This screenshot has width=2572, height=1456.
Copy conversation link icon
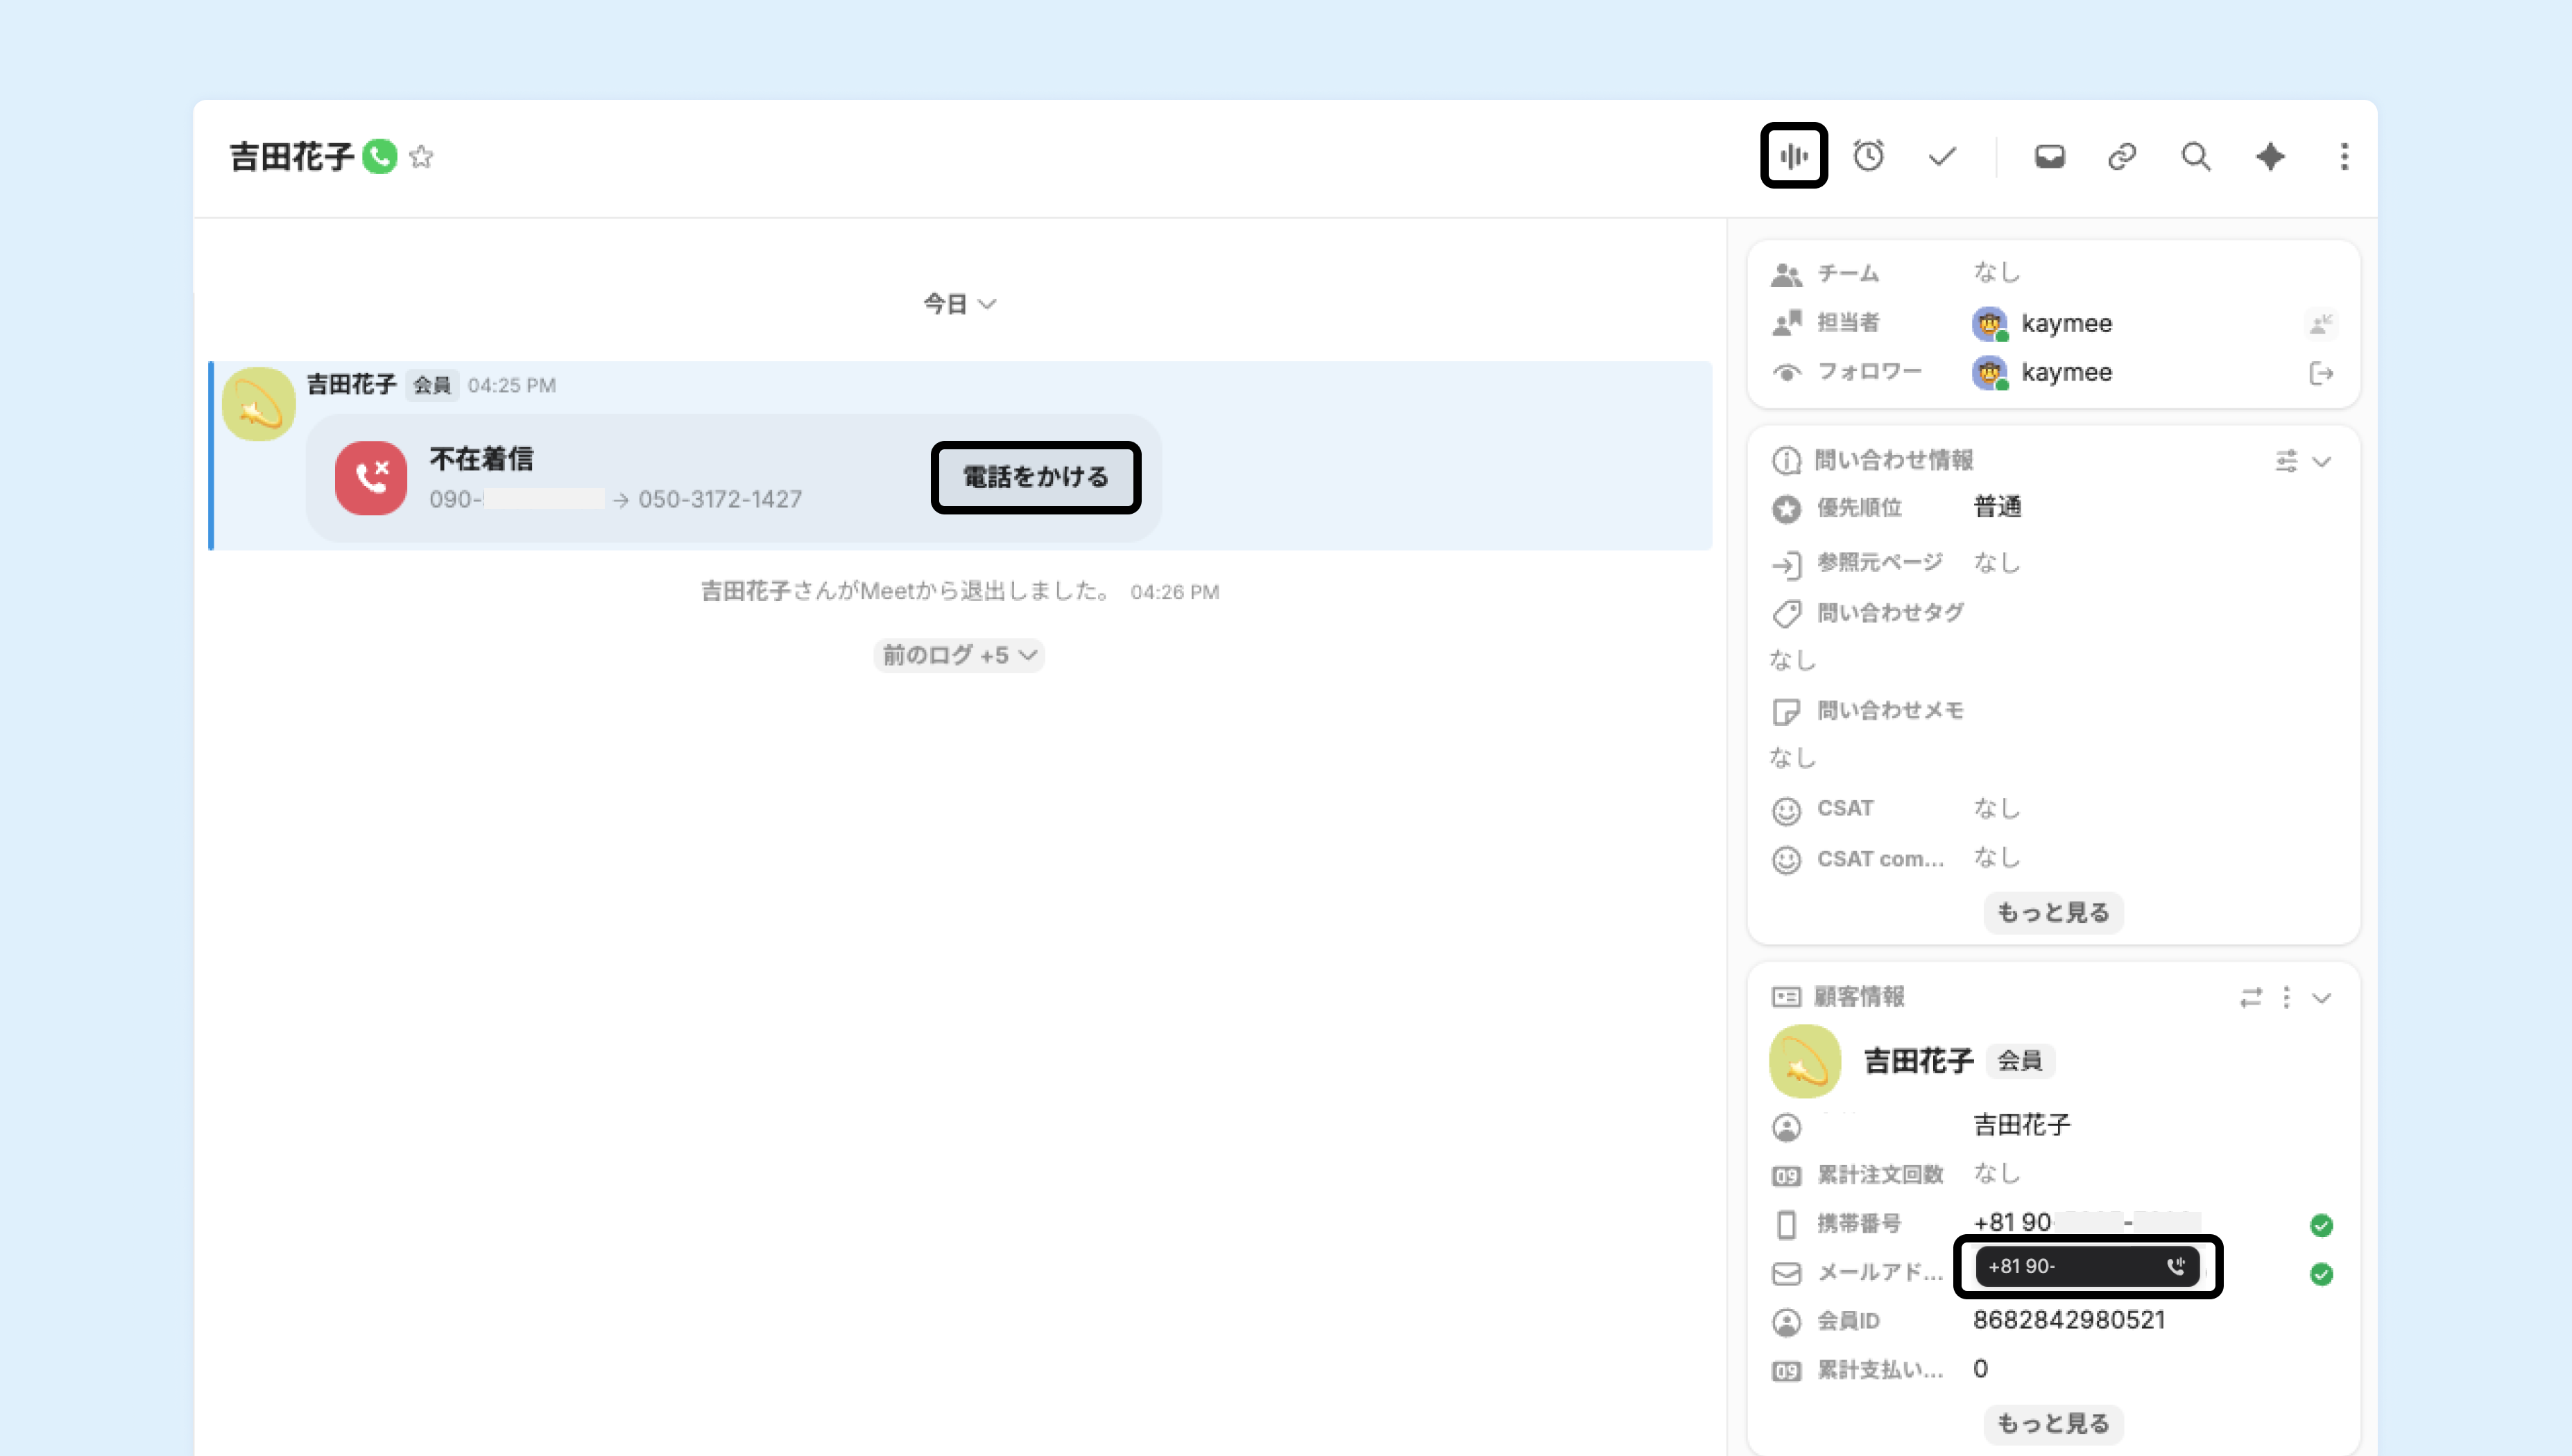point(2122,157)
